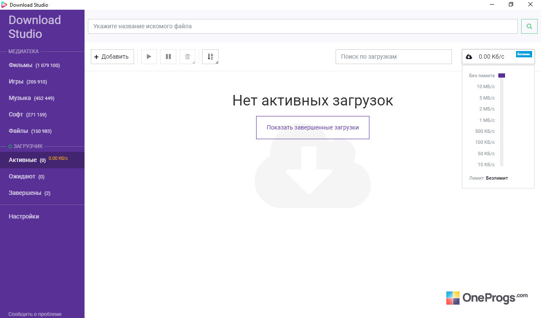This screenshot has width=541, height=318.
Task: Click the Лимит: Безлимит status text
Action: (489, 178)
